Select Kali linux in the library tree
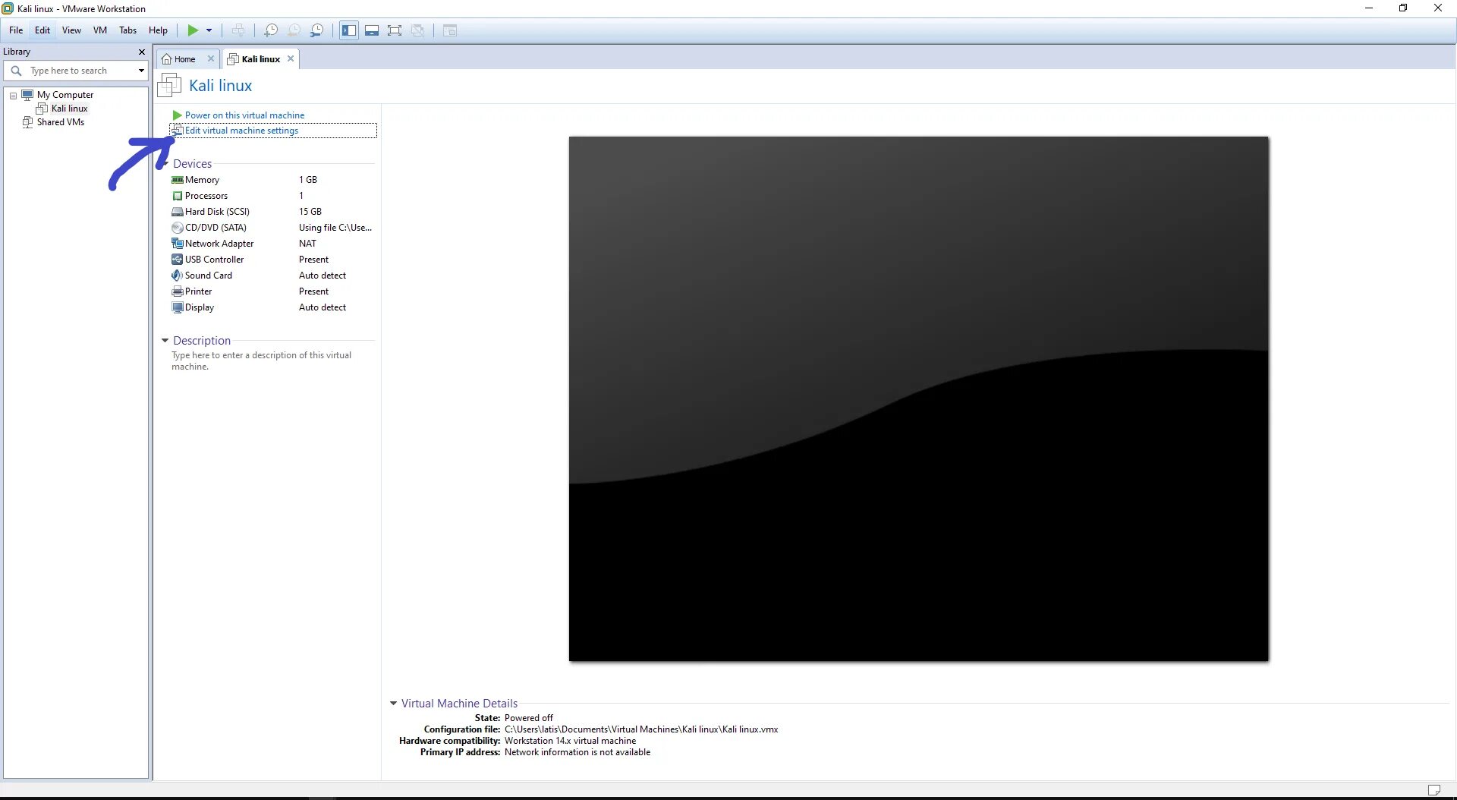The image size is (1457, 800). [69, 109]
